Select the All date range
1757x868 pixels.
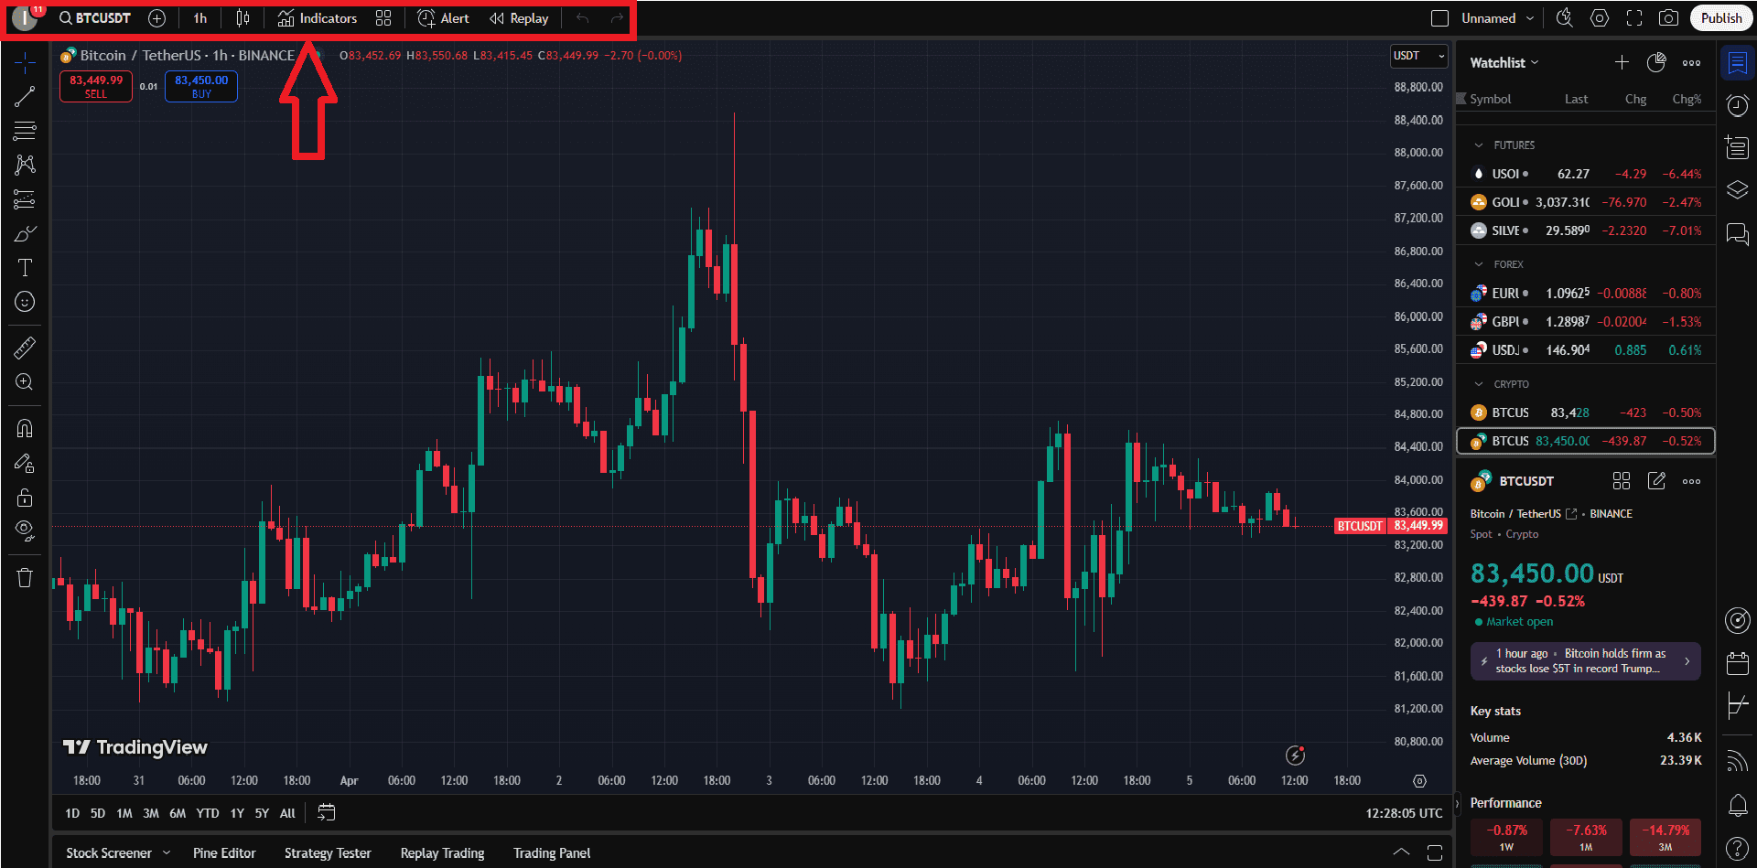pyautogui.click(x=287, y=813)
